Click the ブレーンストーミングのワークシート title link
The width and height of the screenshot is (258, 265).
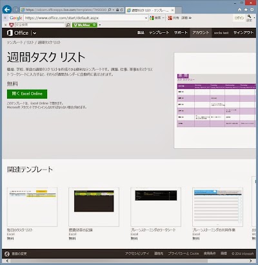pyautogui.click(x=153, y=230)
